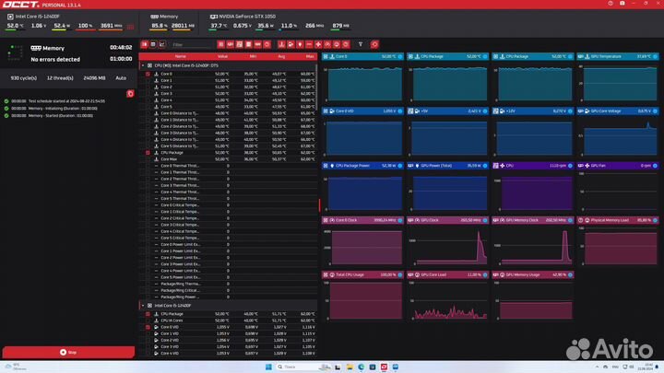Click the 'No errors detected' status text
Screen dimensions: 664x373
tap(55, 60)
